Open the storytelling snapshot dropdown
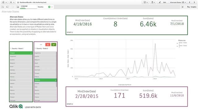 coord(145,2)
